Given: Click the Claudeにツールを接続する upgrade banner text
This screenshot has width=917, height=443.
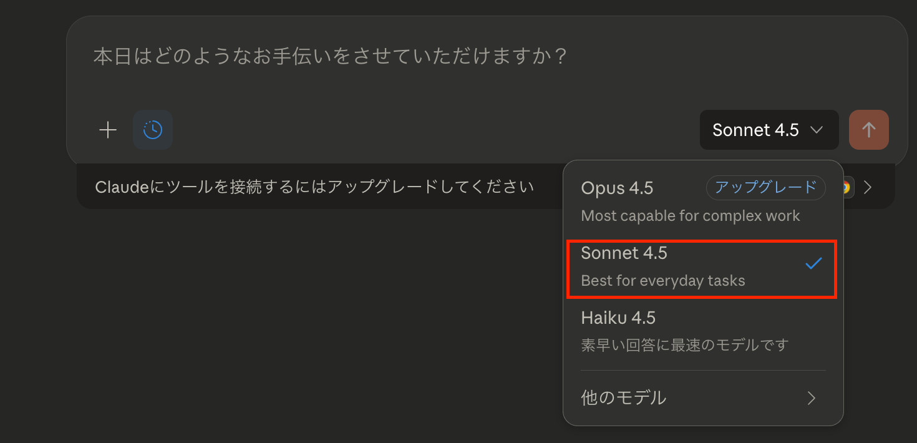Looking at the screenshot, I should (314, 187).
